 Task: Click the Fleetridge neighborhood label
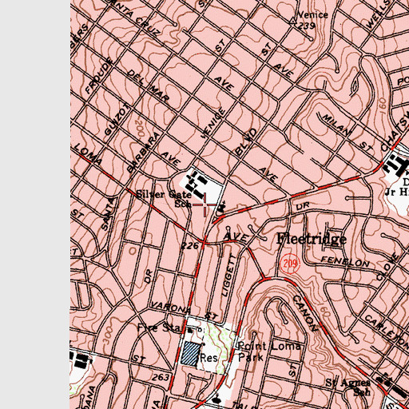coord(312,238)
